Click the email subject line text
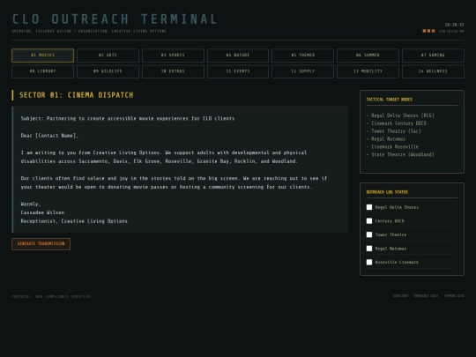 (x=128, y=118)
